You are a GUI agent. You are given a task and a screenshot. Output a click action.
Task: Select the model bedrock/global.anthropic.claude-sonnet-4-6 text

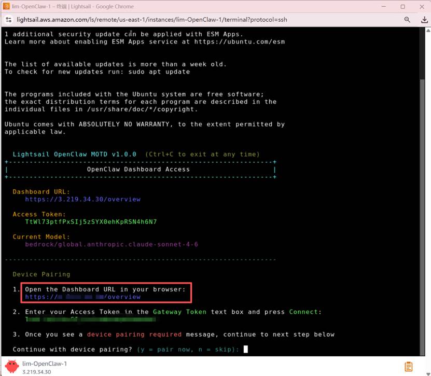pos(112,244)
